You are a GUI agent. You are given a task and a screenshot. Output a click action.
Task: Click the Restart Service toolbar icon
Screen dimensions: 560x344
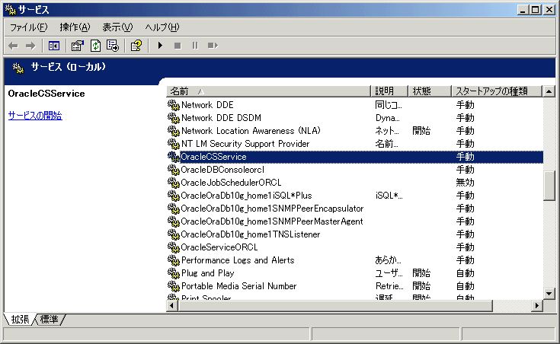click(x=213, y=46)
